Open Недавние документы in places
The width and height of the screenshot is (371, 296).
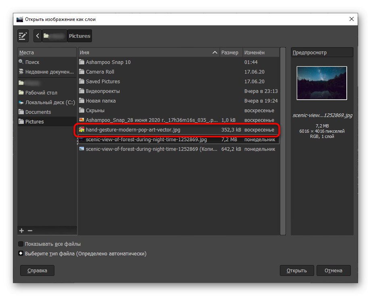(x=47, y=72)
